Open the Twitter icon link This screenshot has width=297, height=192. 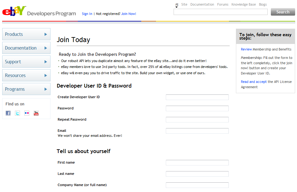click(17, 113)
